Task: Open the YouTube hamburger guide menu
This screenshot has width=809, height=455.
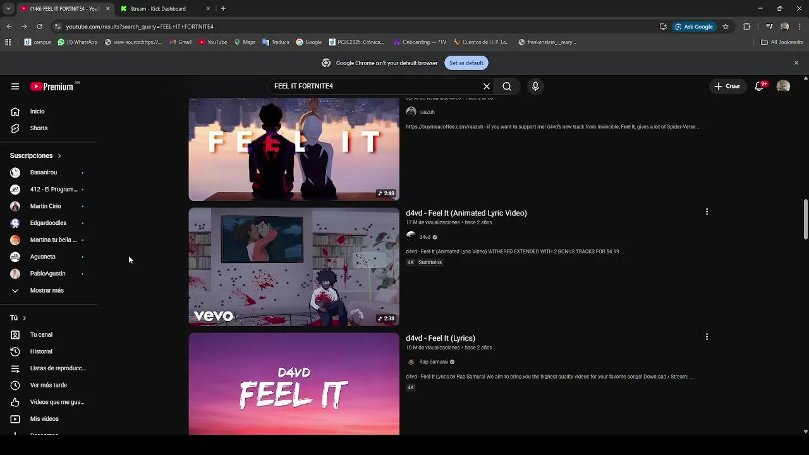Action: point(15,87)
